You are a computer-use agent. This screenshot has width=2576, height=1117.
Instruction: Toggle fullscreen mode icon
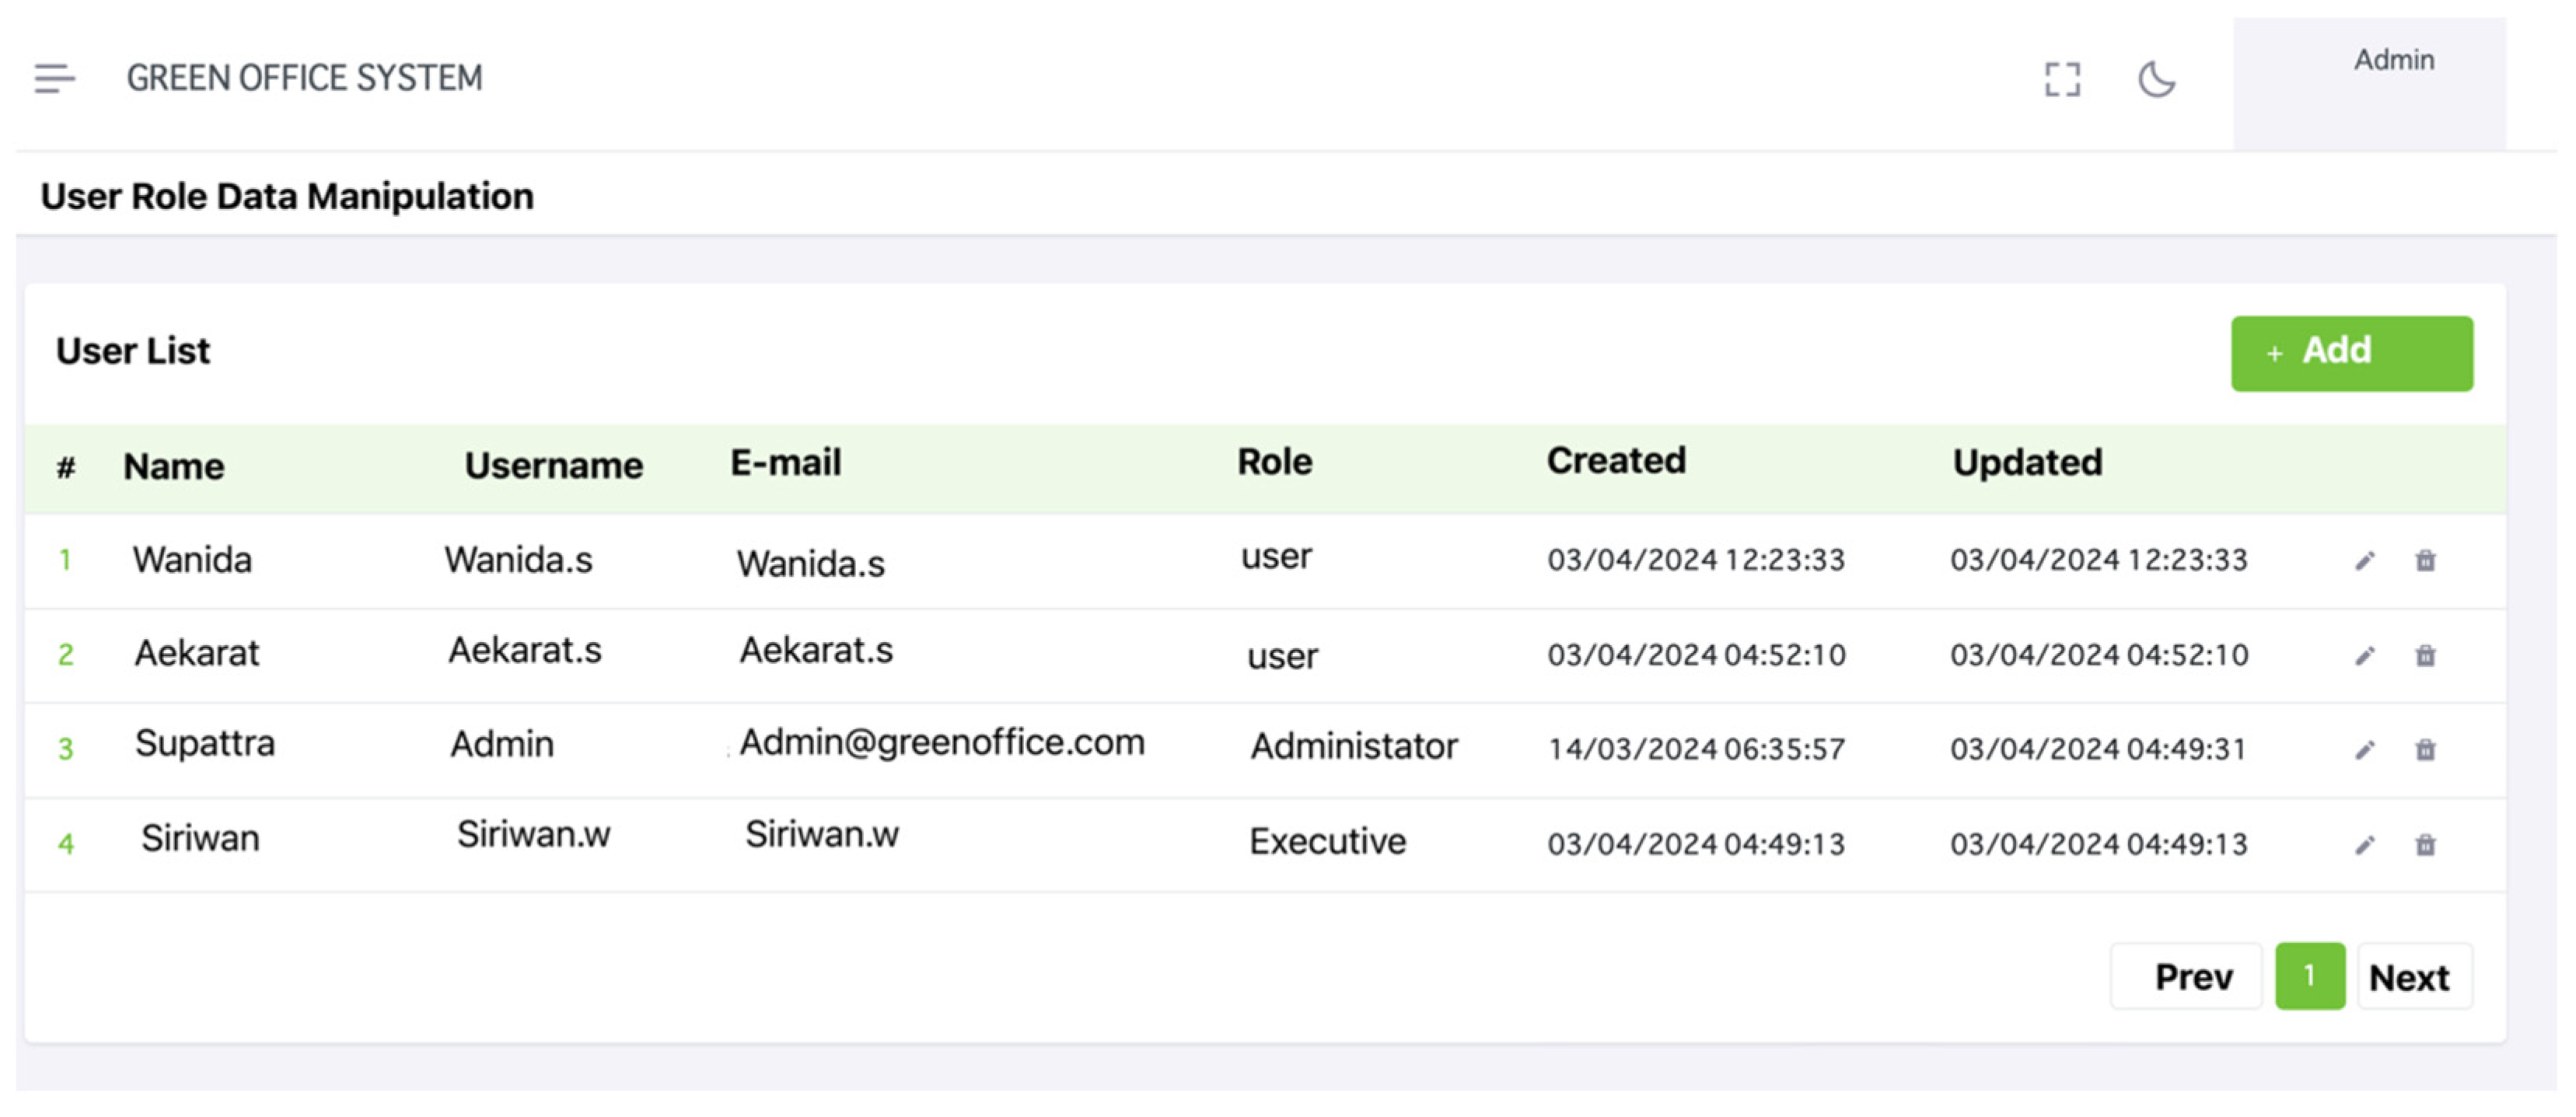click(x=2062, y=79)
